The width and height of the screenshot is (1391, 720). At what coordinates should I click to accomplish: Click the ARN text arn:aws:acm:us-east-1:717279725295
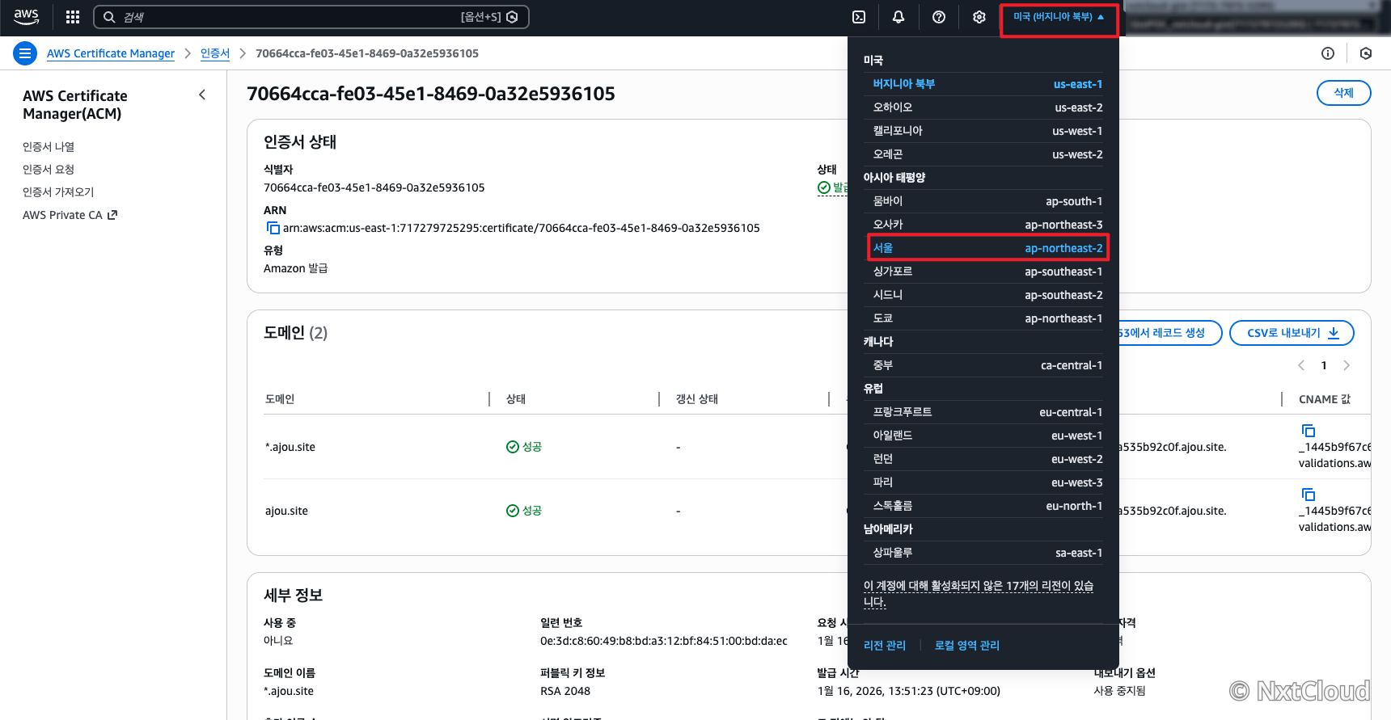pos(522,228)
